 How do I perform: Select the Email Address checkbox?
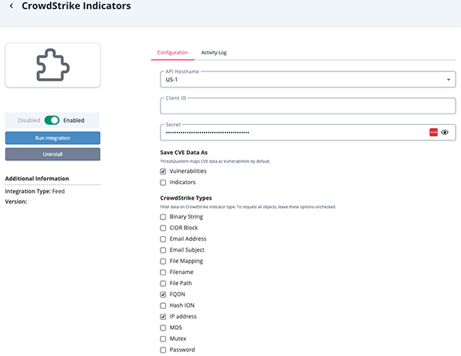pos(163,239)
